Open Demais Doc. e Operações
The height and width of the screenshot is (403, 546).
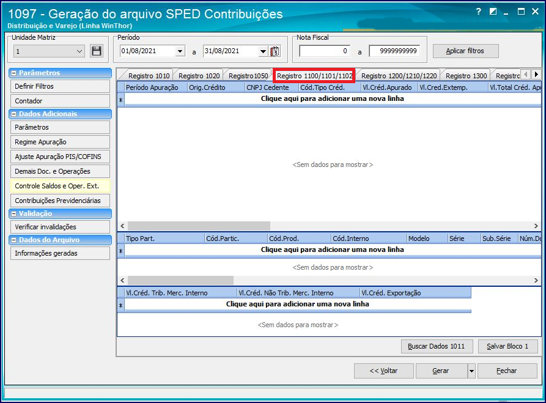coord(61,171)
